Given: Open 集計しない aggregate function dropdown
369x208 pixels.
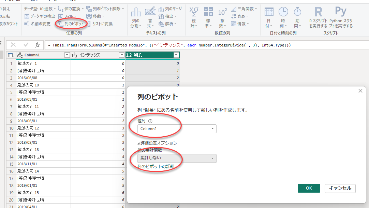Looking at the screenshot, I should tap(177, 158).
